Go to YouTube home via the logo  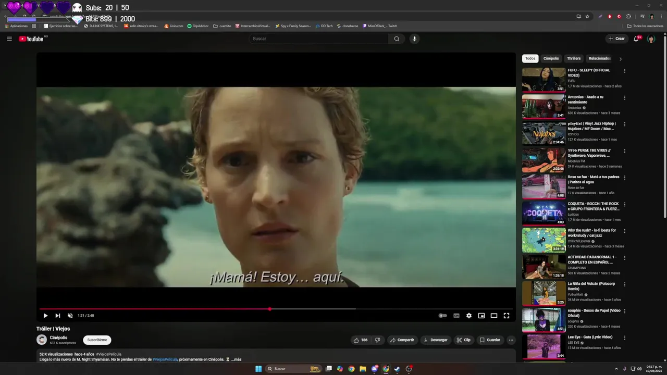pyautogui.click(x=31, y=39)
